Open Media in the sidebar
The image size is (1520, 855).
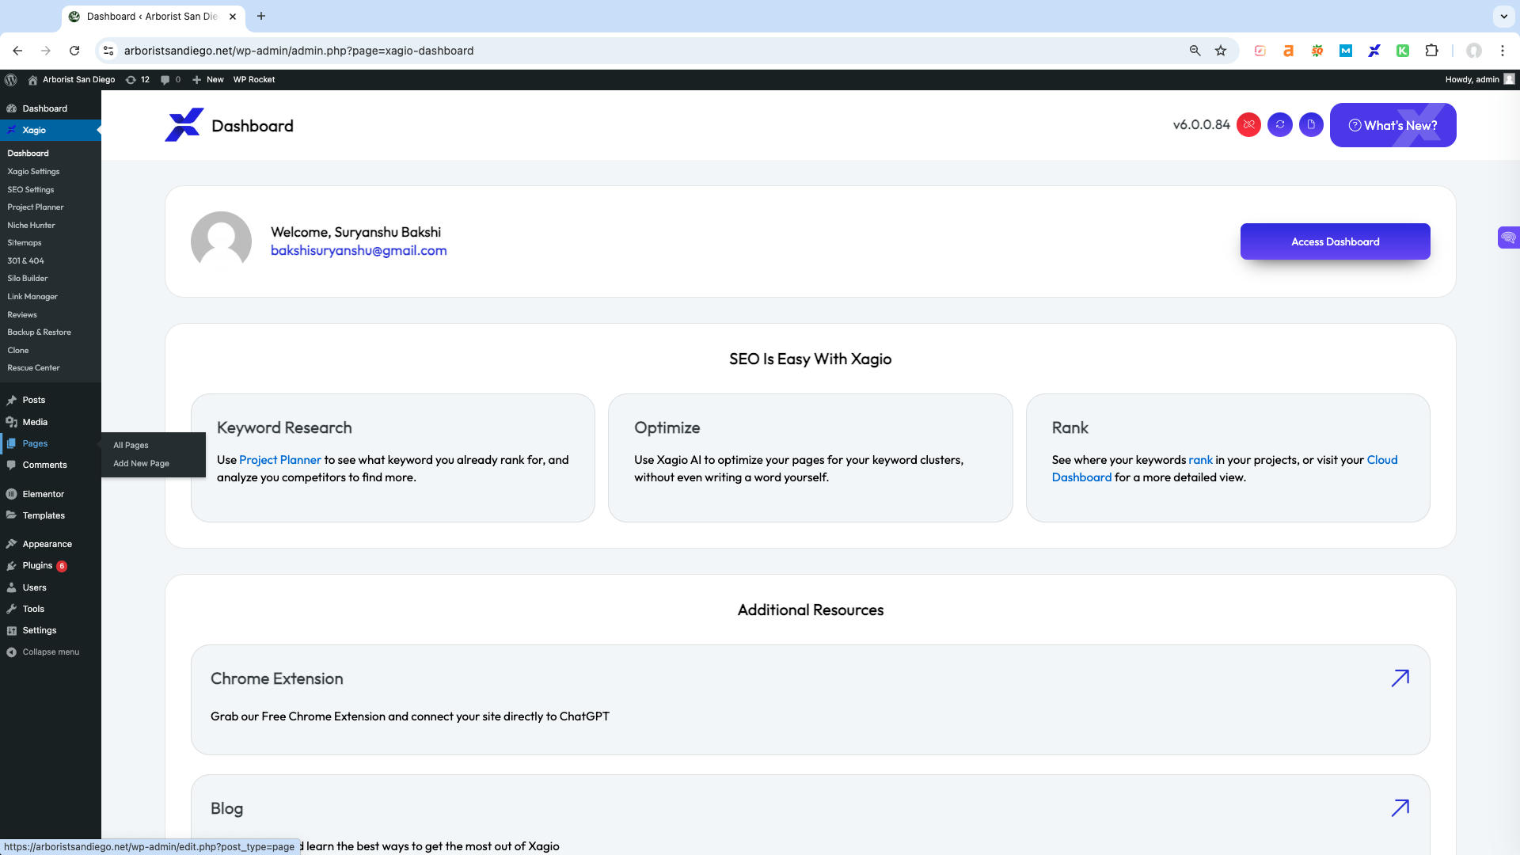(51, 422)
